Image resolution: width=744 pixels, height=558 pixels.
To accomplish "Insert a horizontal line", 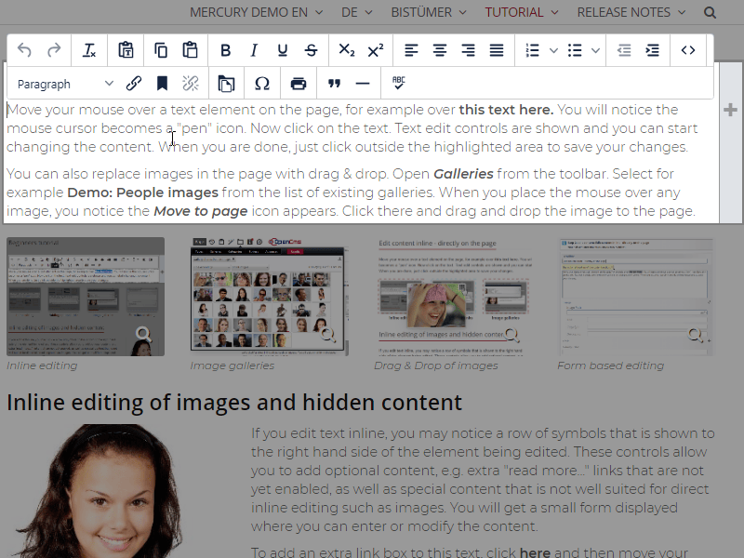I will click(x=363, y=83).
